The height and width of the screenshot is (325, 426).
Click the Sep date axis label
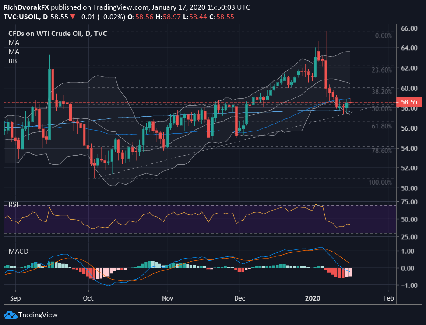pos(15,298)
